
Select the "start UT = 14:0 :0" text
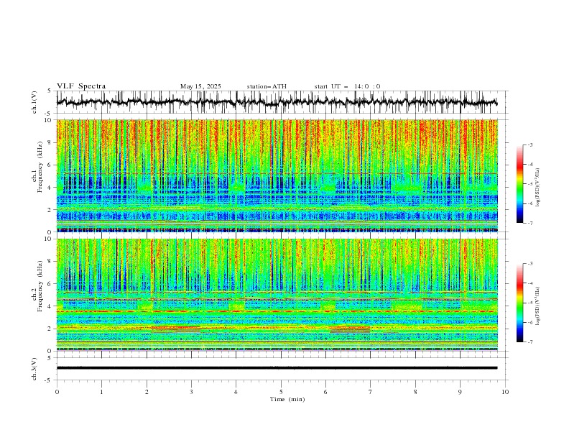(x=347, y=86)
